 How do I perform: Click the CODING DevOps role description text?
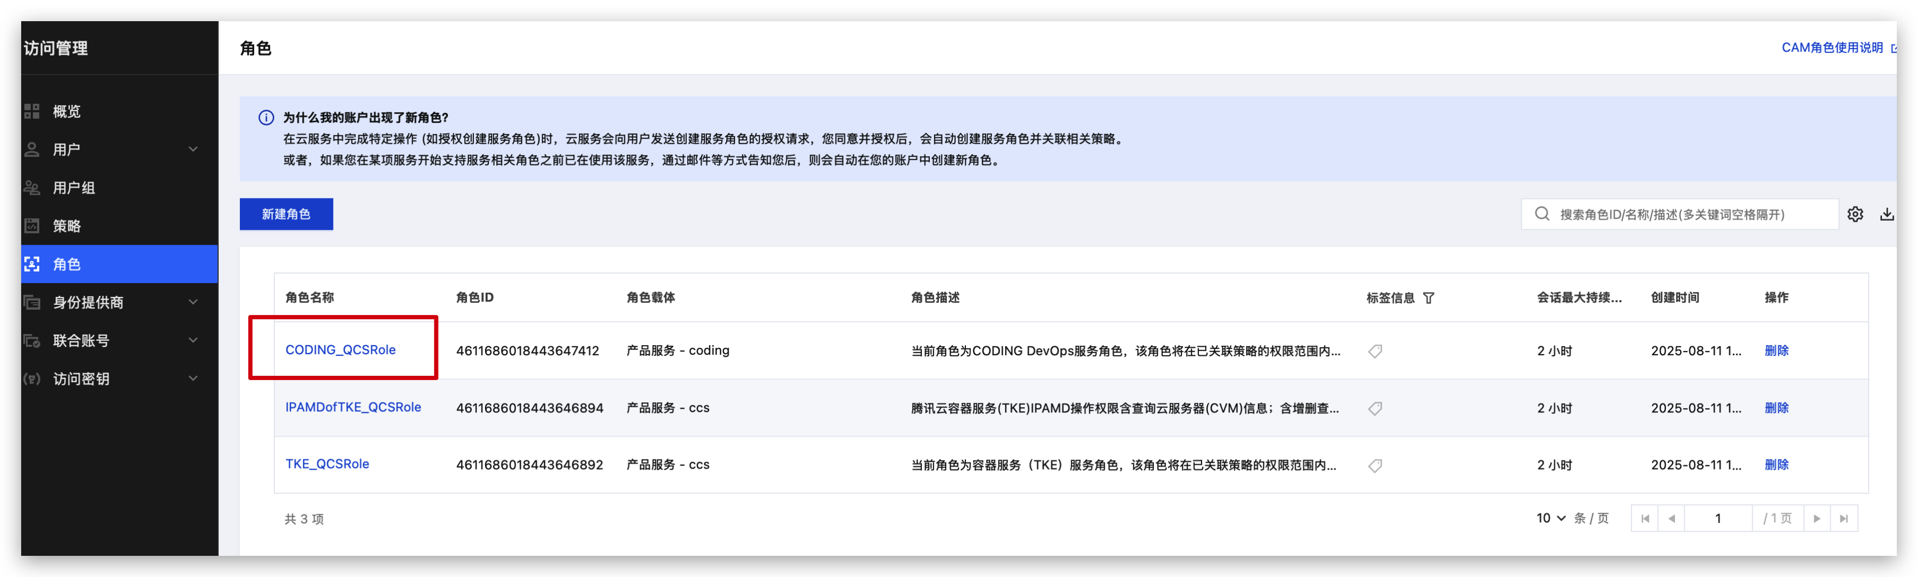pos(1125,350)
